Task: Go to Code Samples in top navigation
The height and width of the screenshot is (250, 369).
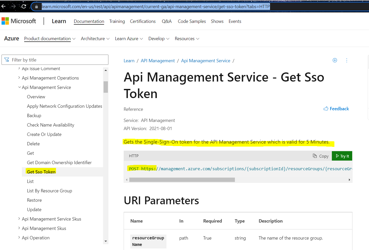Action: pyautogui.click(x=192, y=21)
